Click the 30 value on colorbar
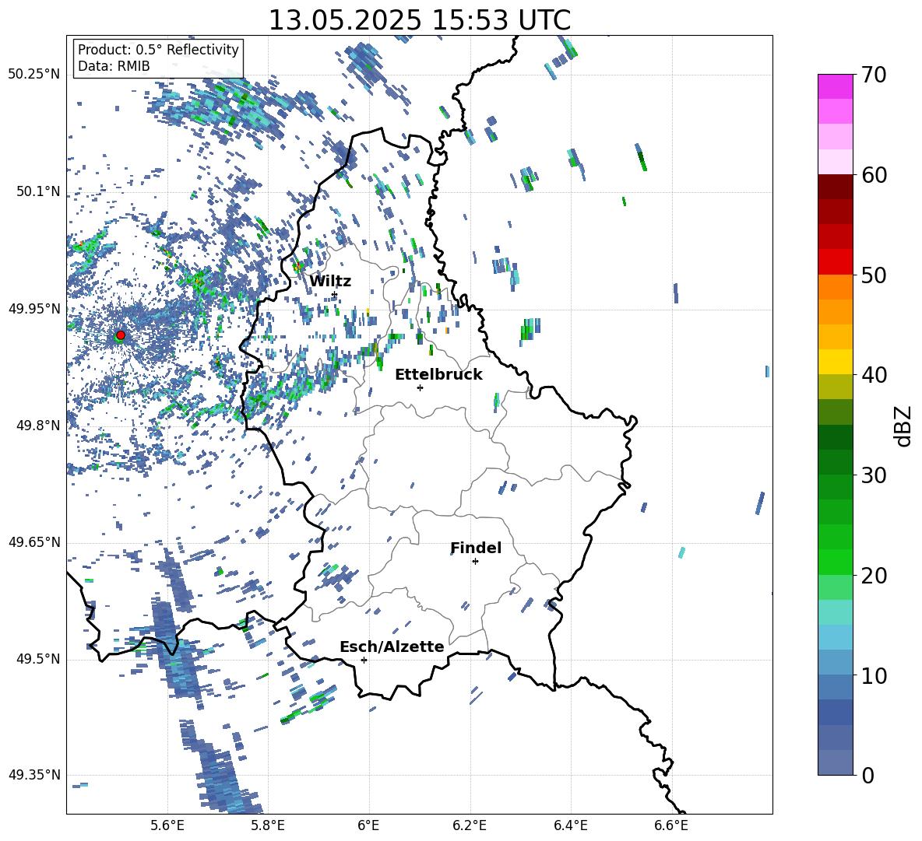This screenshot has width=922, height=841. [874, 475]
